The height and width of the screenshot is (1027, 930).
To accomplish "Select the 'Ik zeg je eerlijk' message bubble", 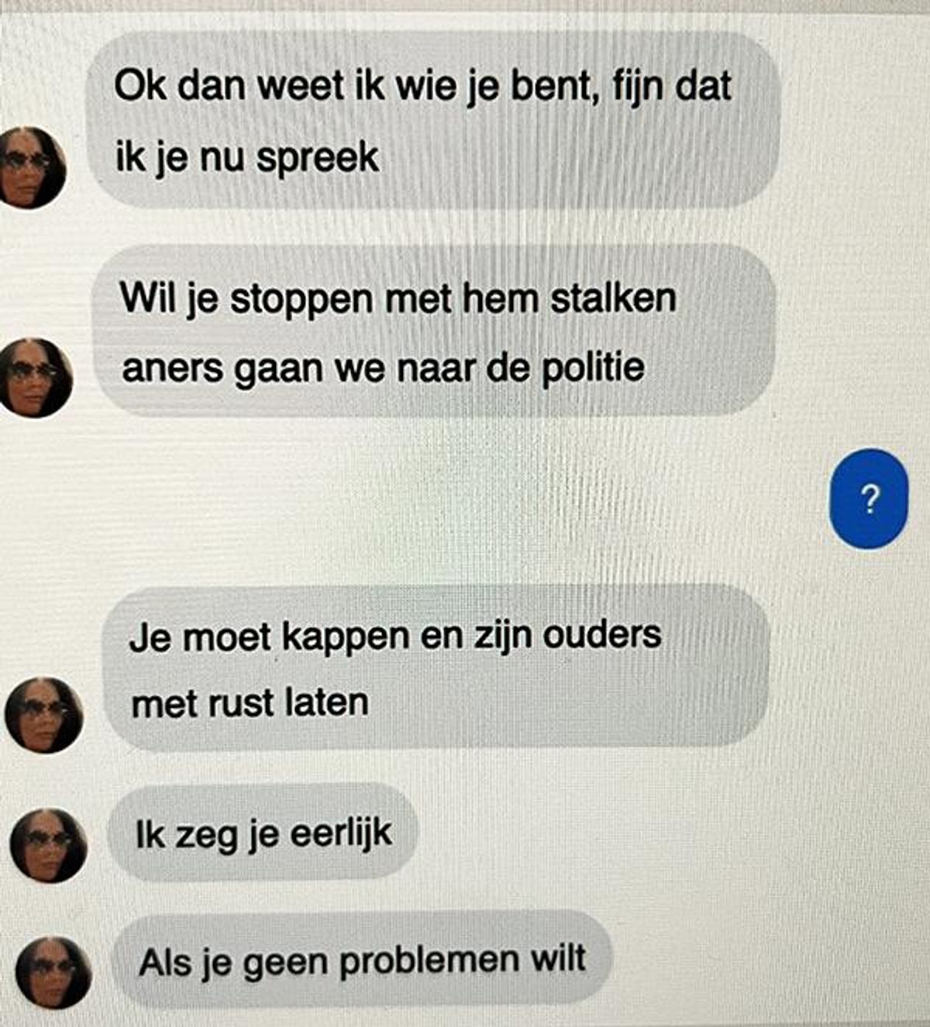I will [263, 834].
